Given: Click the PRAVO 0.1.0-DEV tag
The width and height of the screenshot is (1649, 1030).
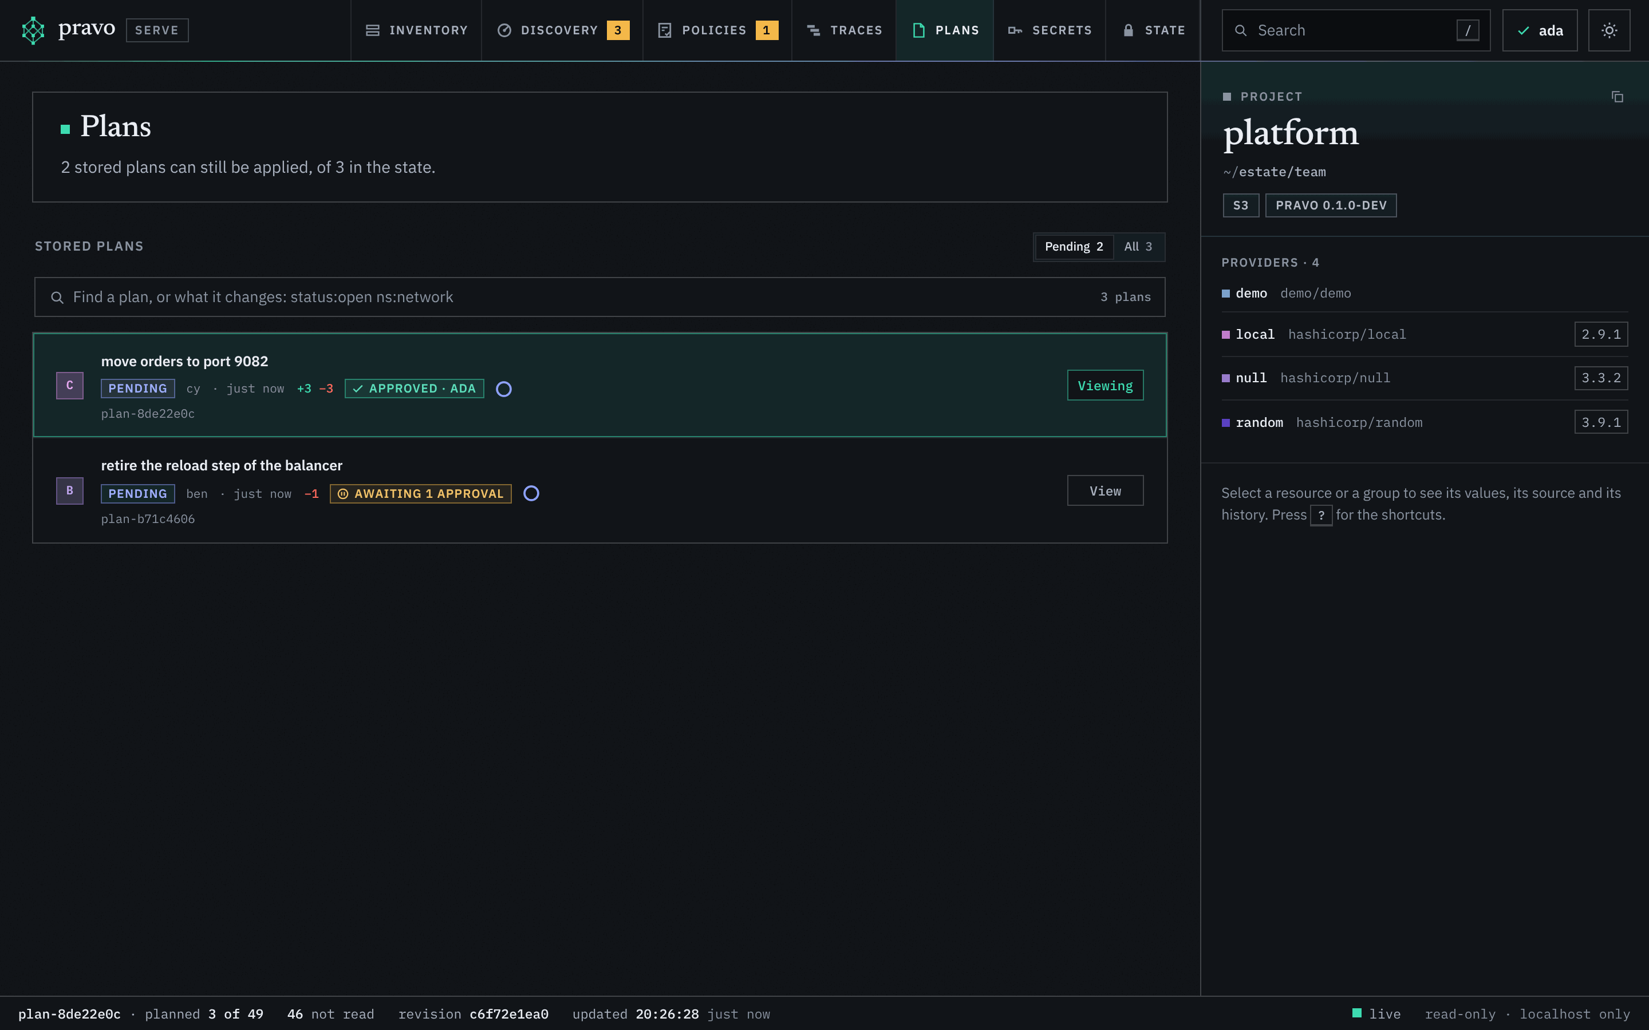Looking at the screenshot, I should pos(1331,206).
